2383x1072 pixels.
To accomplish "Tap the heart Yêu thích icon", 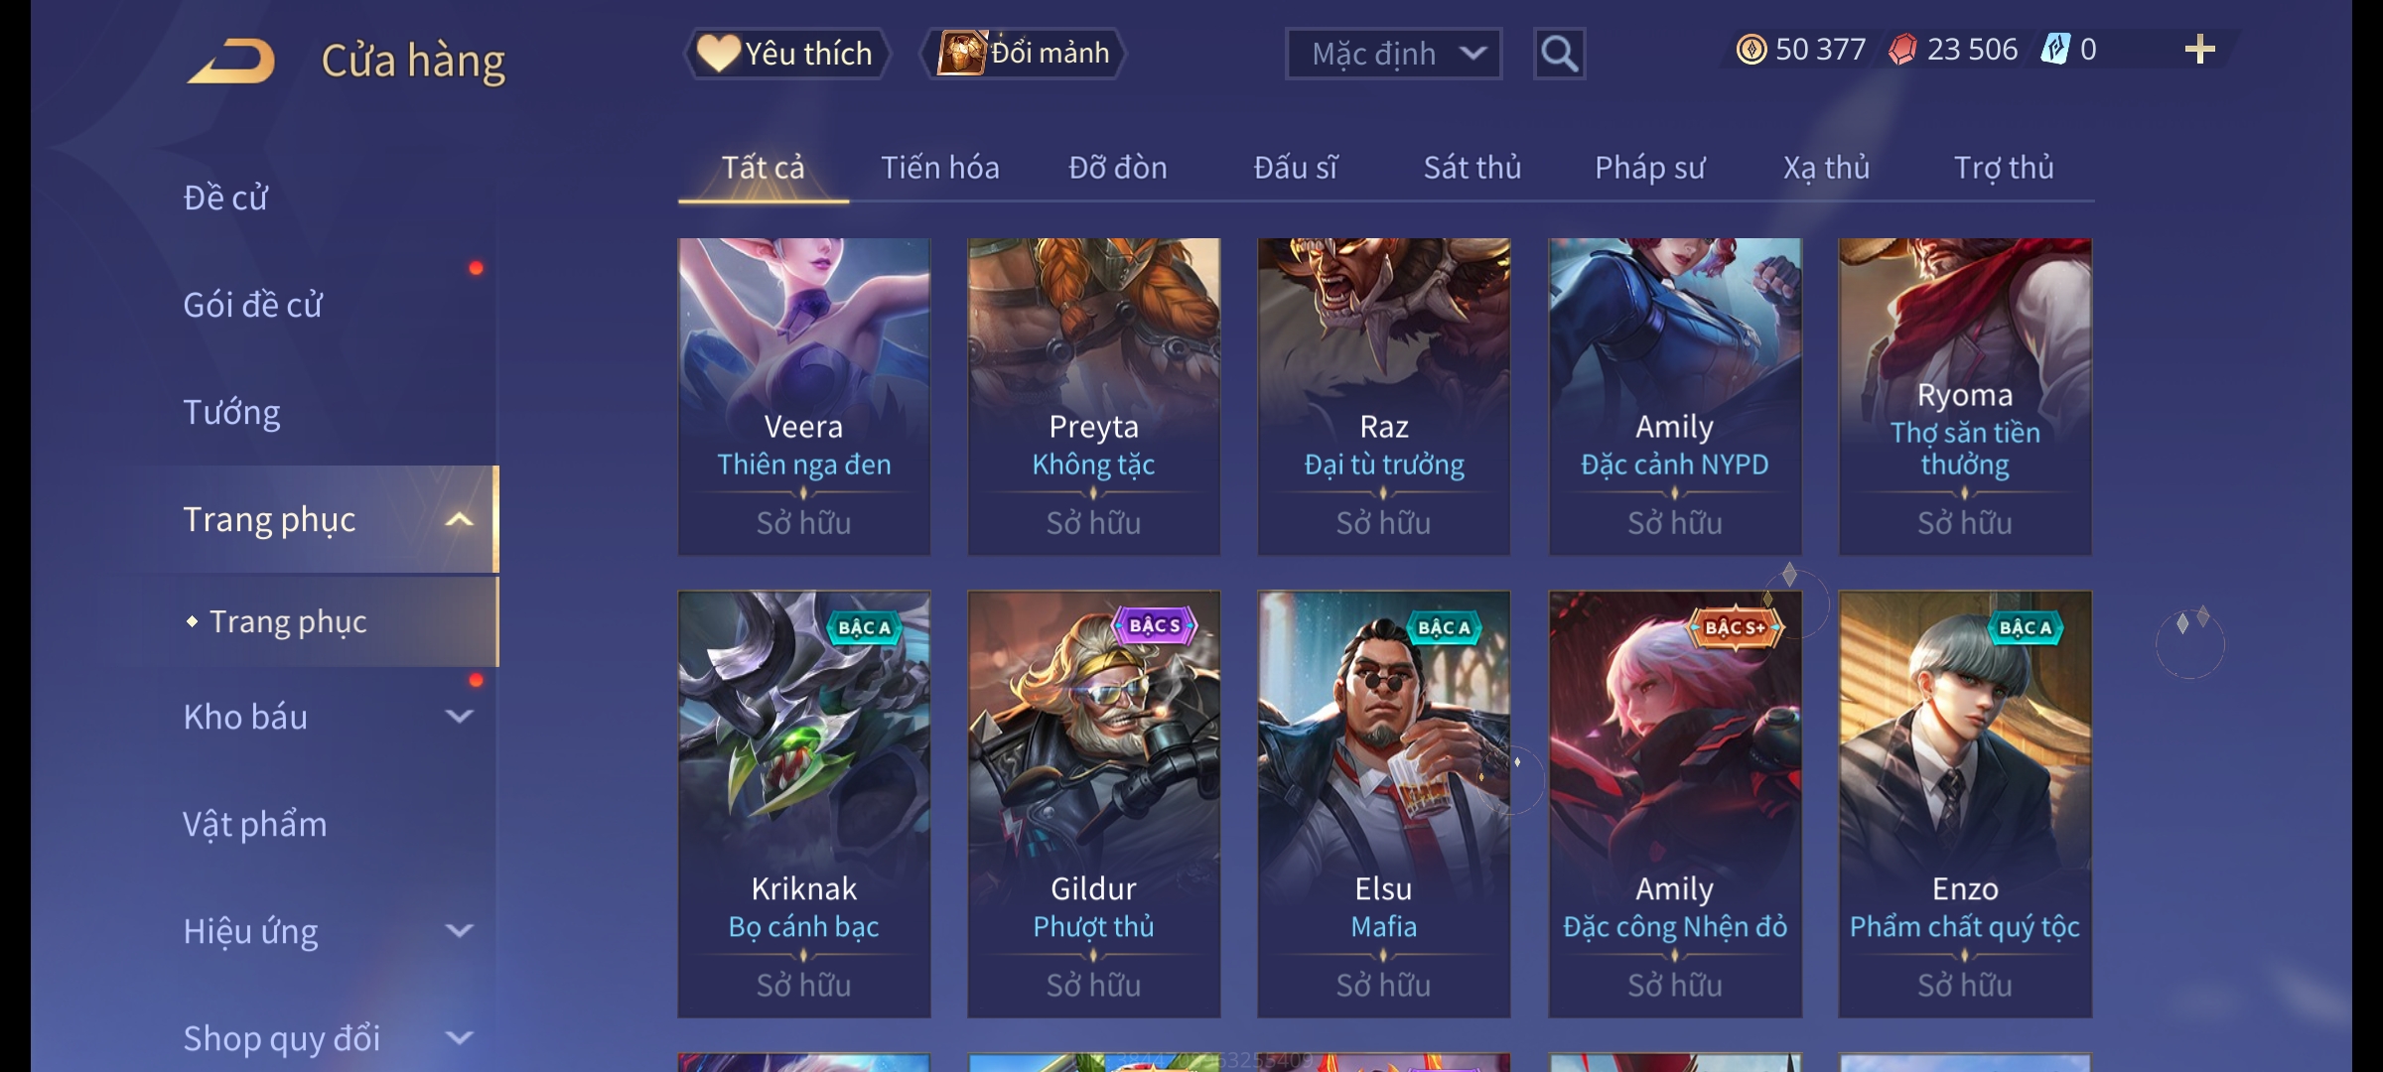I will click(718, 53).
